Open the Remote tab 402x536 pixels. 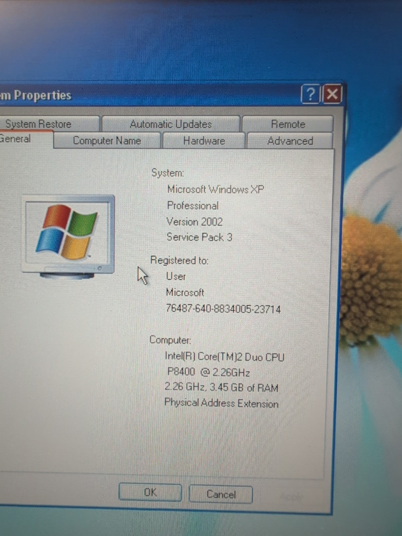[287, 124]
